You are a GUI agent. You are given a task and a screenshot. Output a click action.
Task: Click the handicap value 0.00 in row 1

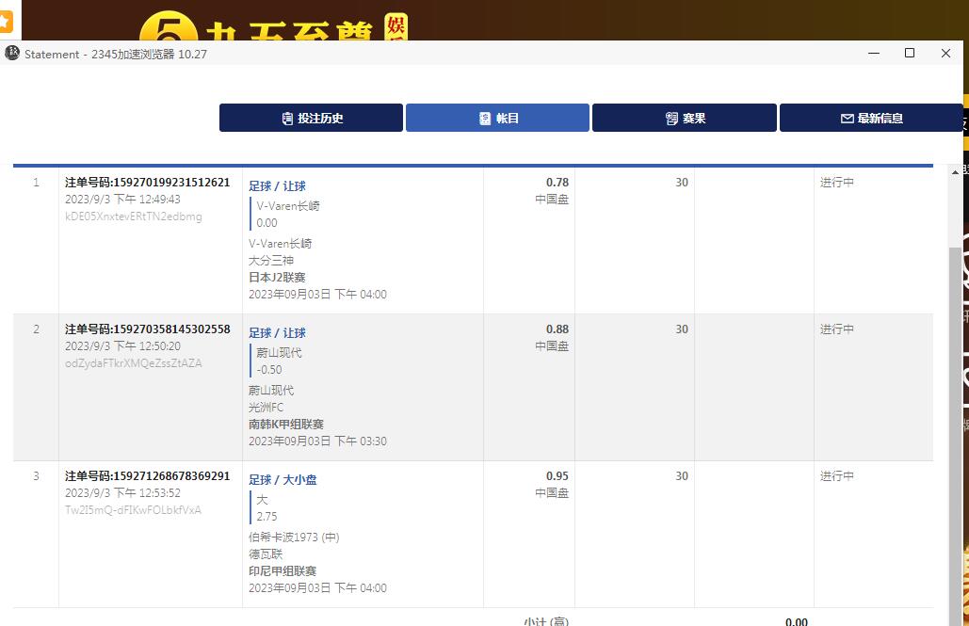[x=266, y=223]
